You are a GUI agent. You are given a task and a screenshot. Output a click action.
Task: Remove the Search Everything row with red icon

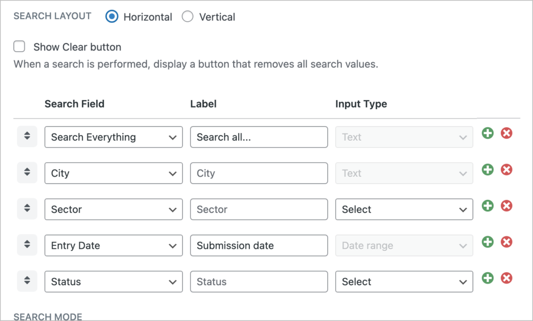(506, 133)
